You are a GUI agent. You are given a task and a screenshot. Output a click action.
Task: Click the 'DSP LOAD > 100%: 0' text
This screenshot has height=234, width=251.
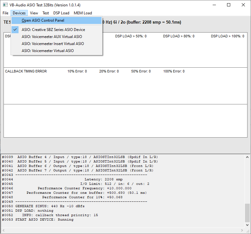click(227, 36)
